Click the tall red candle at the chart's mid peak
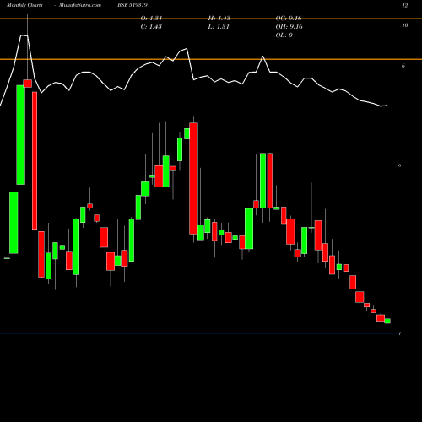 click(x=193, y=178)
